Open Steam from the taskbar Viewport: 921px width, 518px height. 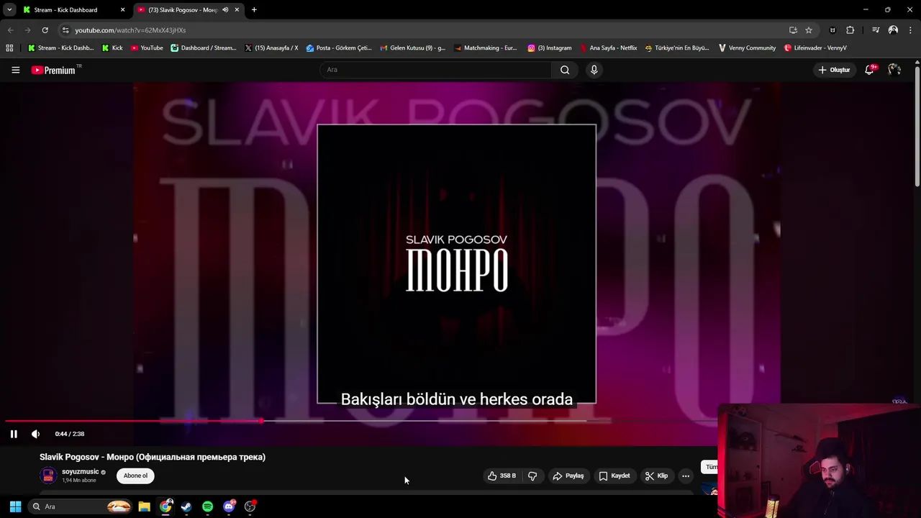point(186,506)
